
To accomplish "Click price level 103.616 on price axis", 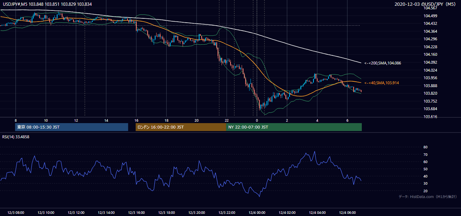I will click(430, 117).
